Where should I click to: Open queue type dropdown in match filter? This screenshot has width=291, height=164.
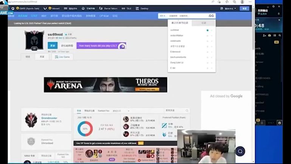tap(121, 111)
